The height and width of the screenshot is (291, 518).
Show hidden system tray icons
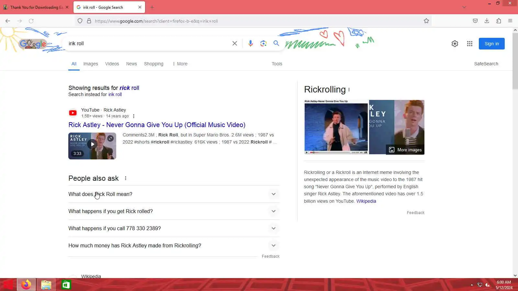(472, 285)
